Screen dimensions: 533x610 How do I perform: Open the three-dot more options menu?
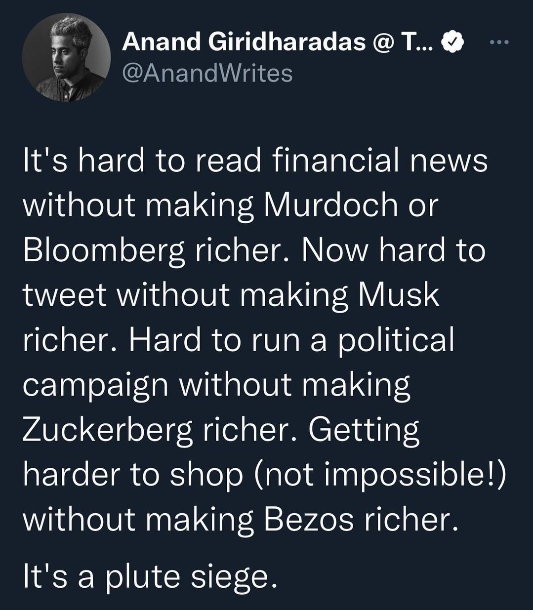click(498, 42)
